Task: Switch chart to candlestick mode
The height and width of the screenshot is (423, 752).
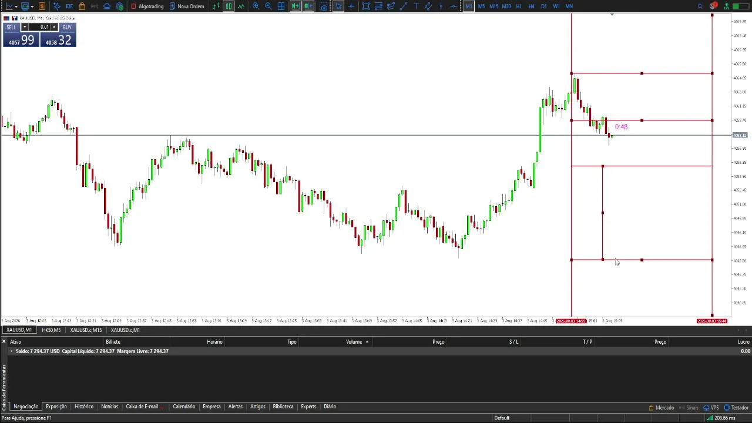Action: 229,6
